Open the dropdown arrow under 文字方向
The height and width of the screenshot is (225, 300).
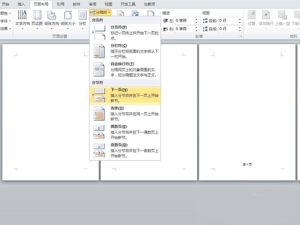pos(22,29)
